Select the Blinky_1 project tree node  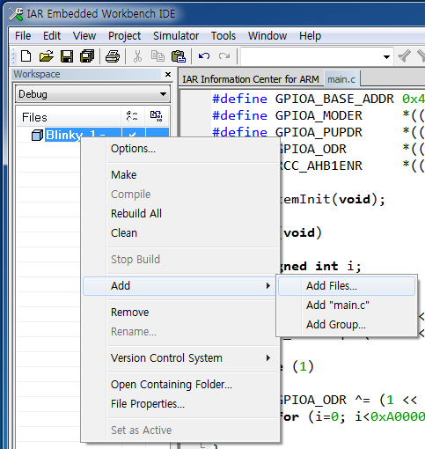tap(75, 135)
